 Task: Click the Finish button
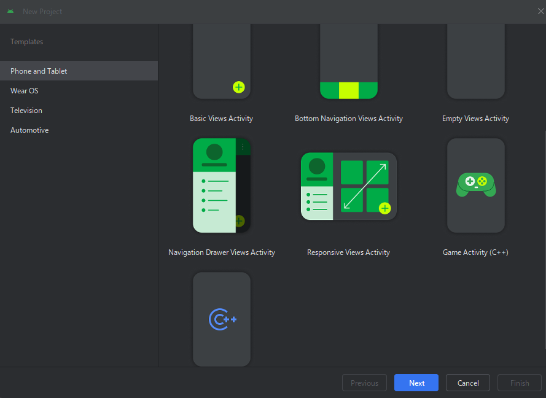click(x=520, y=383)
